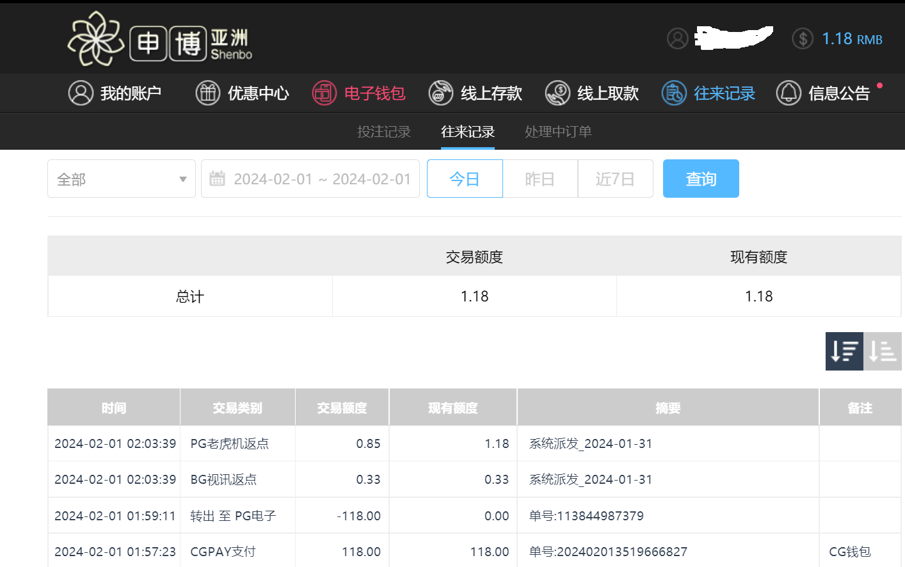This screenshot has height=567, width=905.
Task: Click the 交易额度 table column header
Action: [x=342, y=408]
